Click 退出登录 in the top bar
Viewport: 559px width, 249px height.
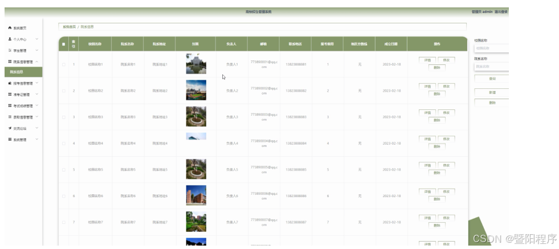(x=501, y=12)
